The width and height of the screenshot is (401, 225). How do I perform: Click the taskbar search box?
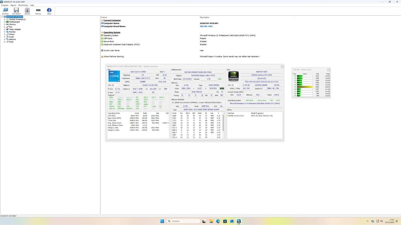point(183,221)
